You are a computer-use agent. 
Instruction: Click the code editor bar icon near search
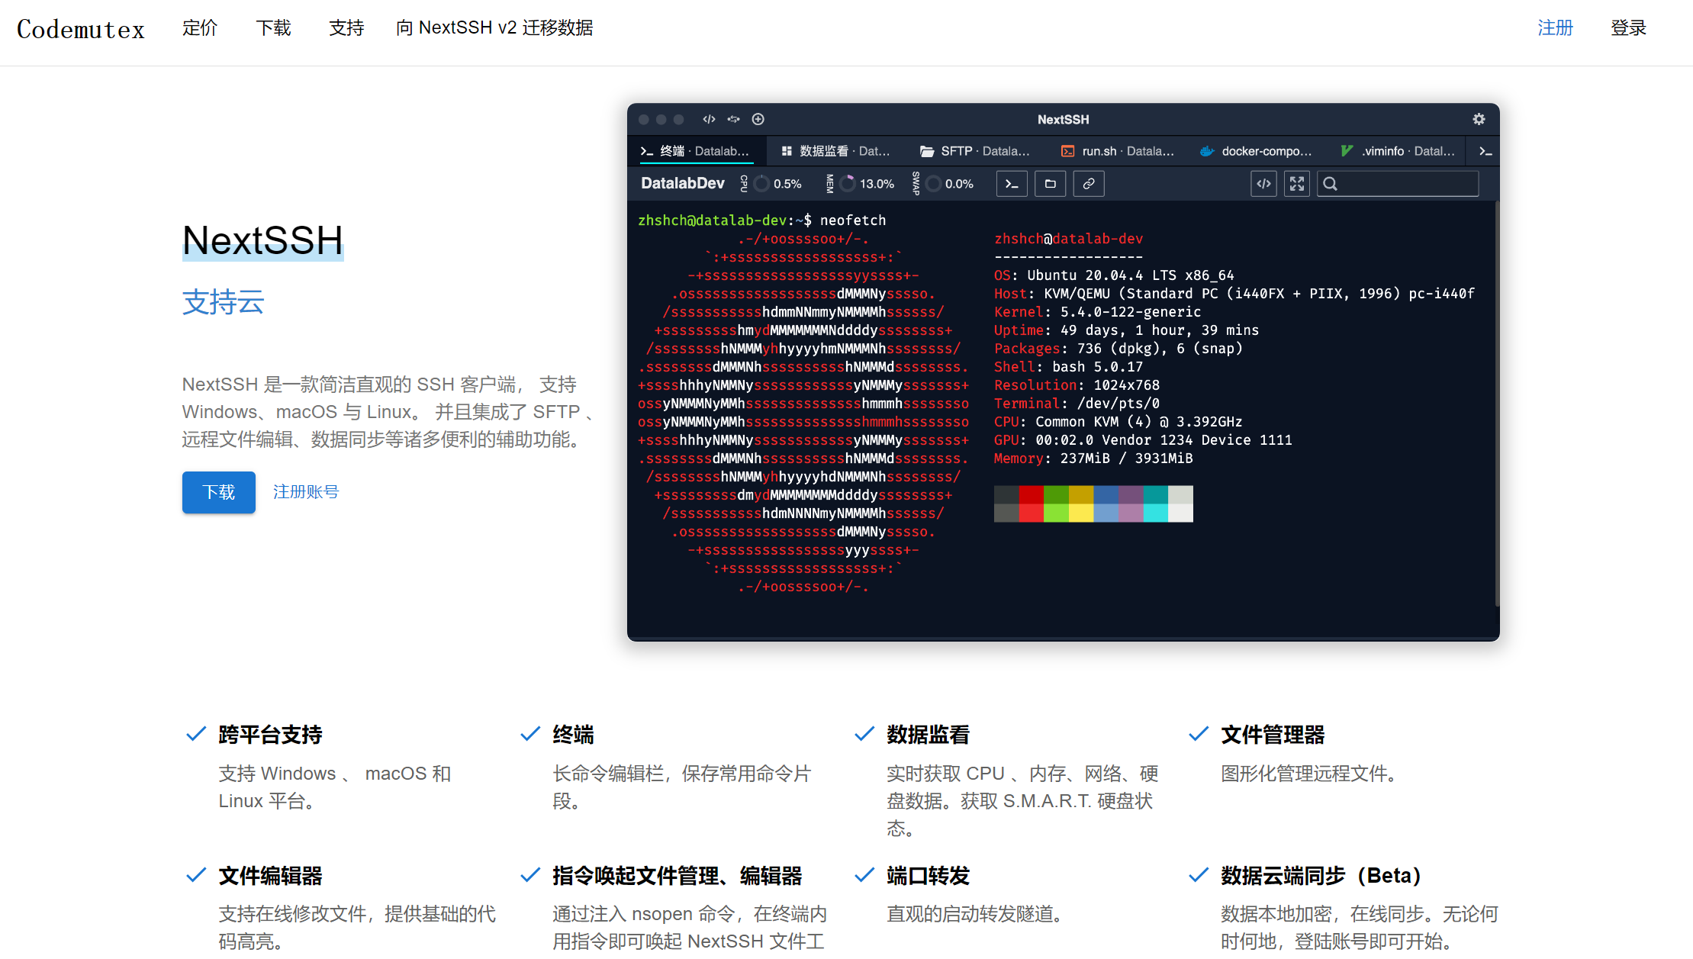tap(1263, 184)
